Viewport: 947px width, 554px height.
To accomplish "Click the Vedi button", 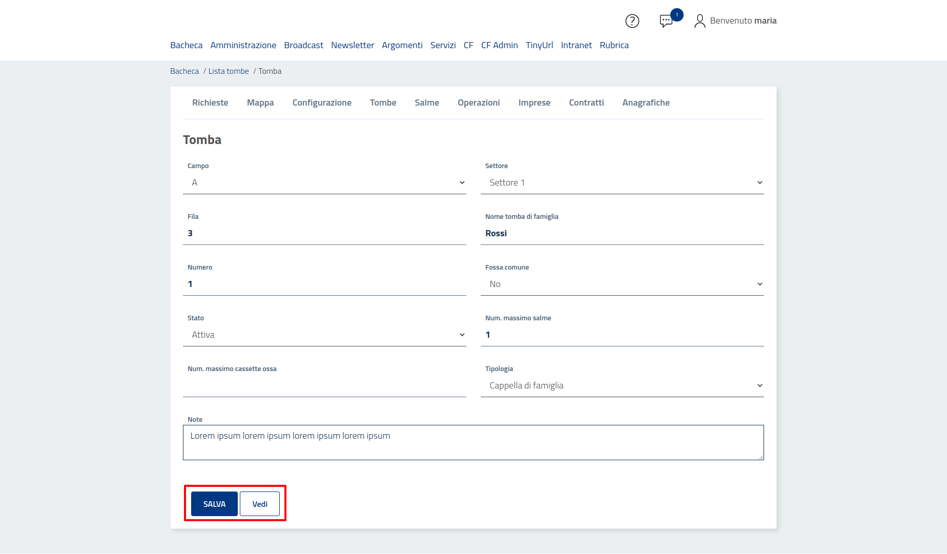I will point(260,504).
